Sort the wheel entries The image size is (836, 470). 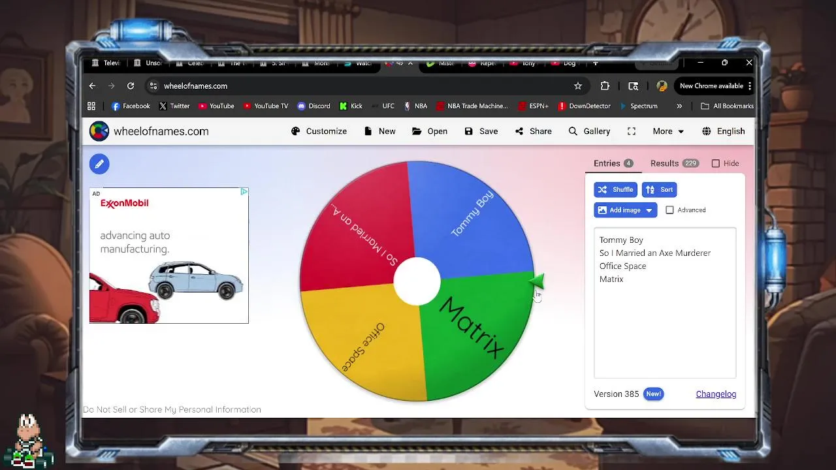[659, 190]
